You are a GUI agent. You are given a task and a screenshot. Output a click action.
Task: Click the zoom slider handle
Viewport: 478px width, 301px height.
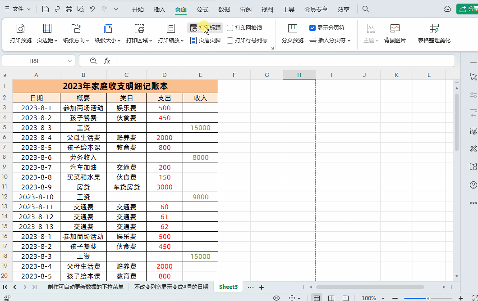[428, 298]
